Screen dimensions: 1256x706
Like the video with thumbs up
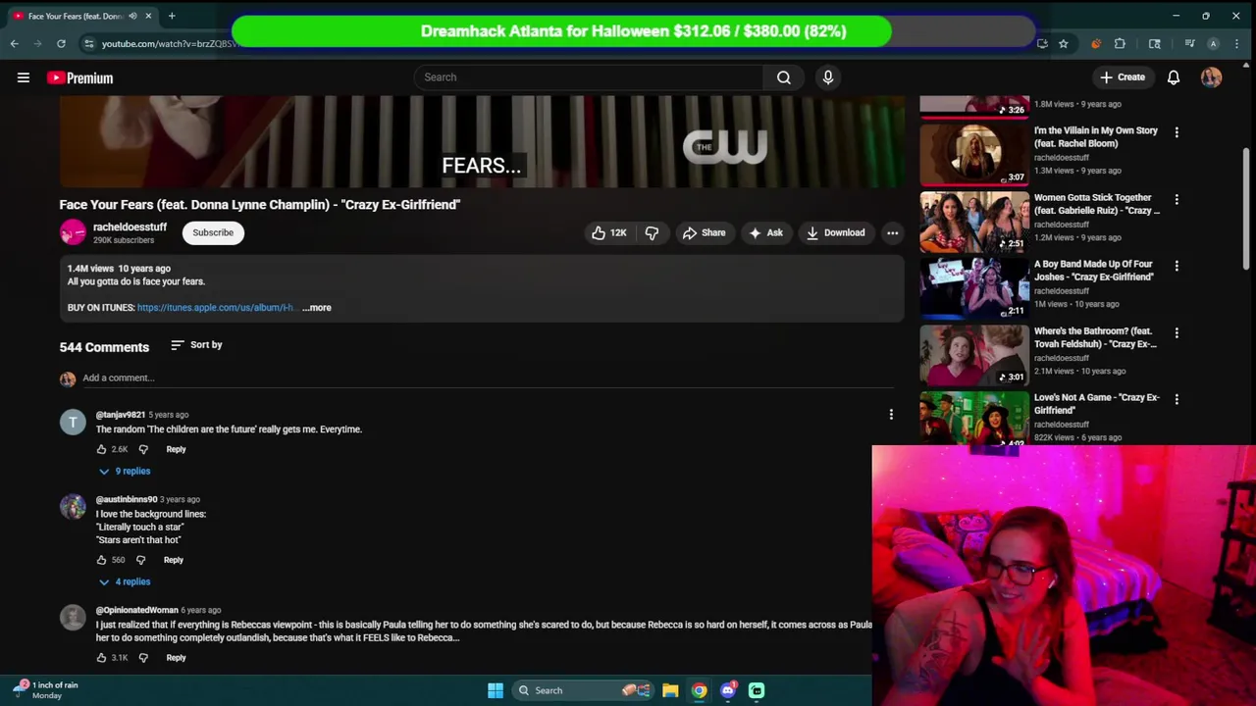(608, 232)
